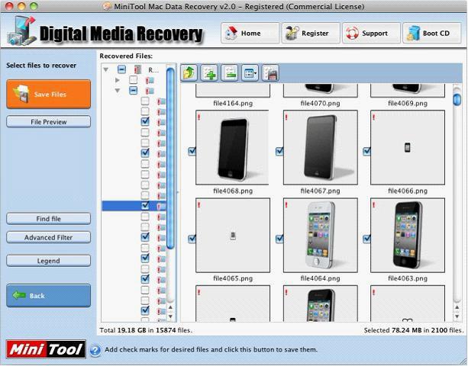This screenshot has height=366, width=468.
Task: Click the file4065.png file name
Action: tap(233, 278)
